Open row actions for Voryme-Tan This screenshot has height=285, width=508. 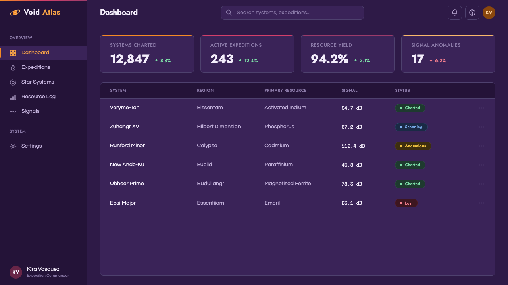[481, 108]
